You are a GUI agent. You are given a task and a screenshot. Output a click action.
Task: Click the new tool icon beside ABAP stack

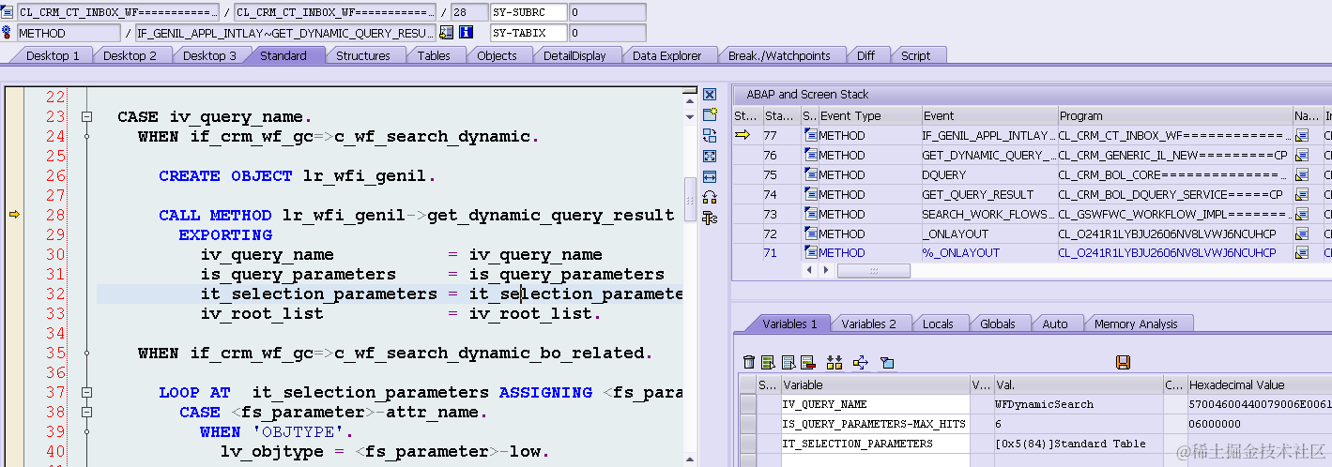tap(710, 114)
